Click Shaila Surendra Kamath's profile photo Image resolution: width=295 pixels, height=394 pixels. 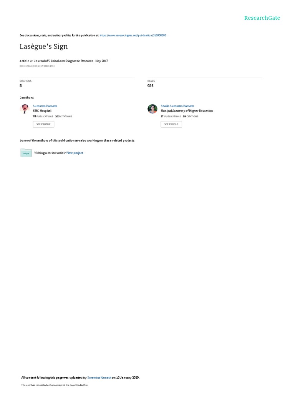(152, 109)
